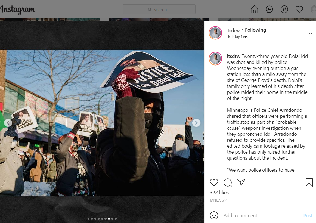This screenshot has height=223, width=316.
Task: Click the Instagram logo
Action: pos(17,10)
